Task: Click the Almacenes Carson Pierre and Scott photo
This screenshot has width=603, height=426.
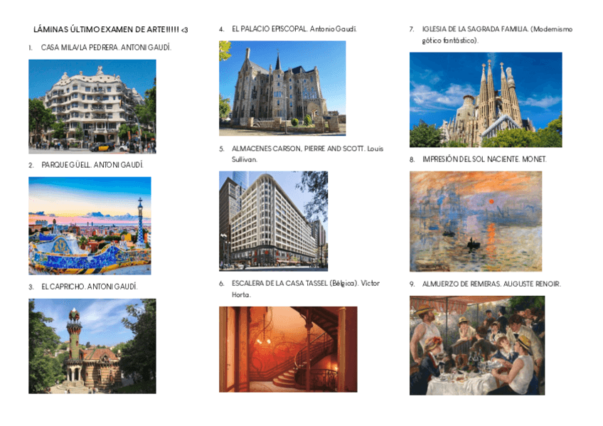Action: click(x=274, y=221)
